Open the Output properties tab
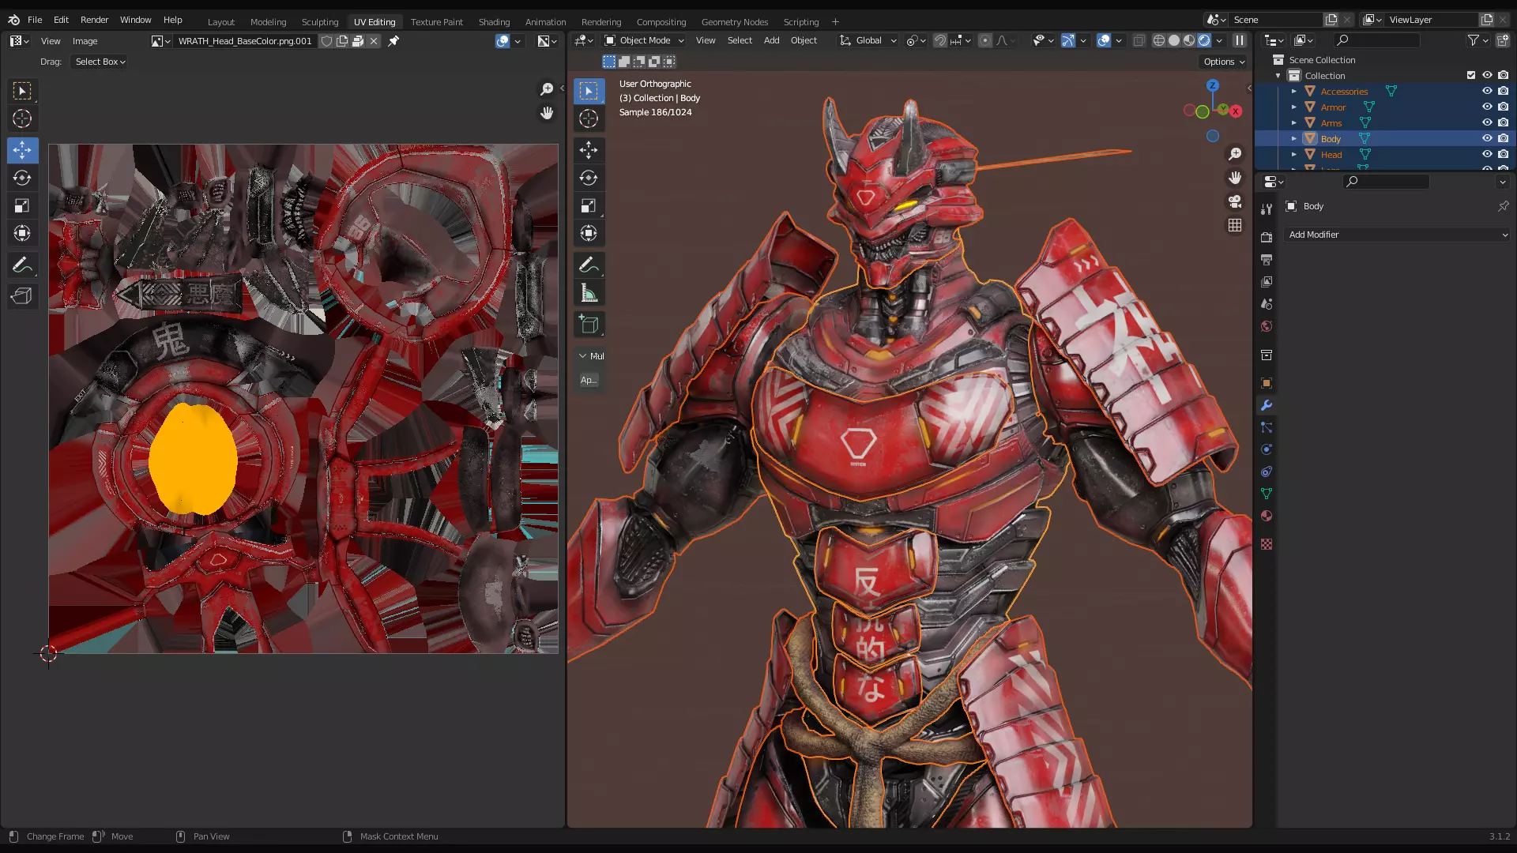 [x=1267, y=260]
